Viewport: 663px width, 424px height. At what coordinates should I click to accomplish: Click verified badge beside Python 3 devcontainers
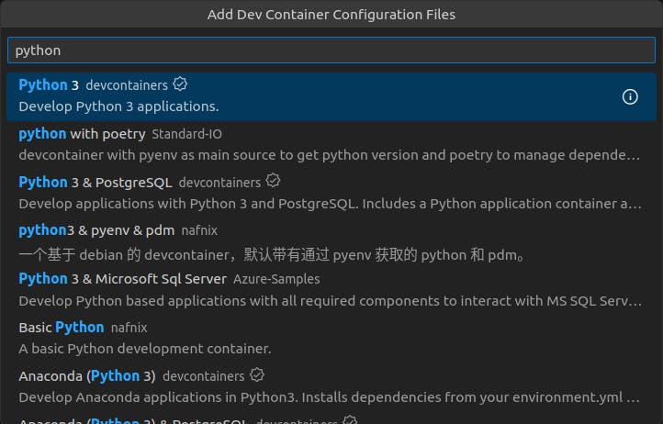(x=180, y=84)
